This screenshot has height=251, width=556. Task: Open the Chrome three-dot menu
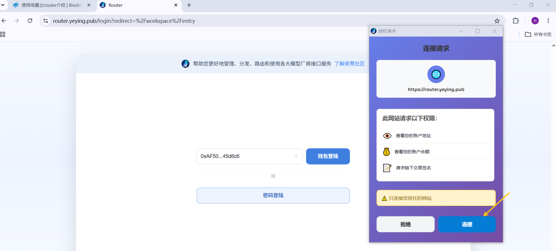[548, 21]
